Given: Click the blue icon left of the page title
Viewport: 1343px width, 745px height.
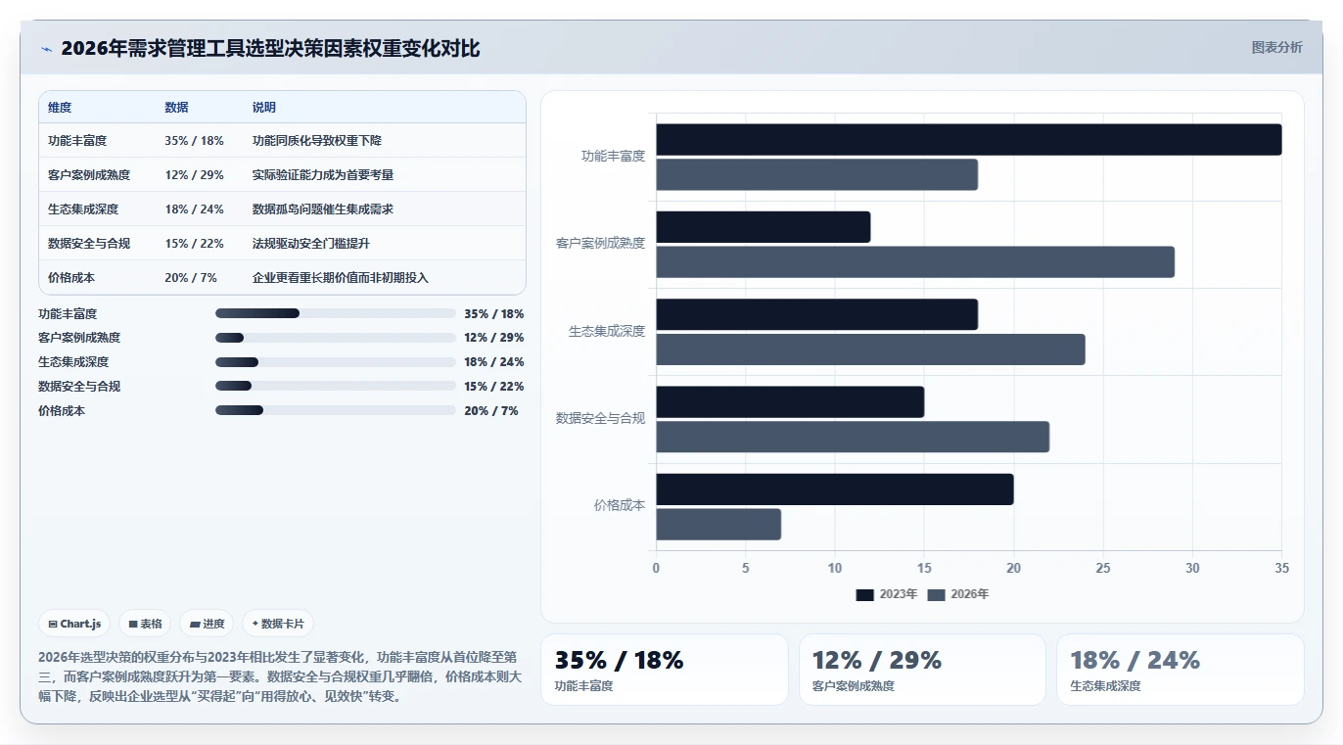Looking at the screenshot, I should click(46, 49).
